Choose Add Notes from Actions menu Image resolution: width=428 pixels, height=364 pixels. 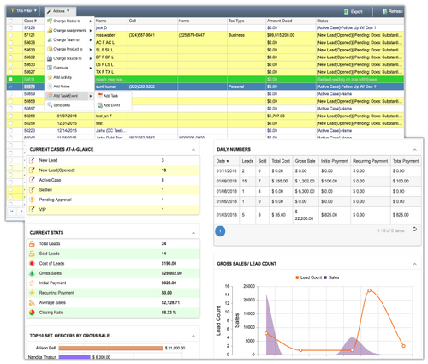(x=69, y=87)
